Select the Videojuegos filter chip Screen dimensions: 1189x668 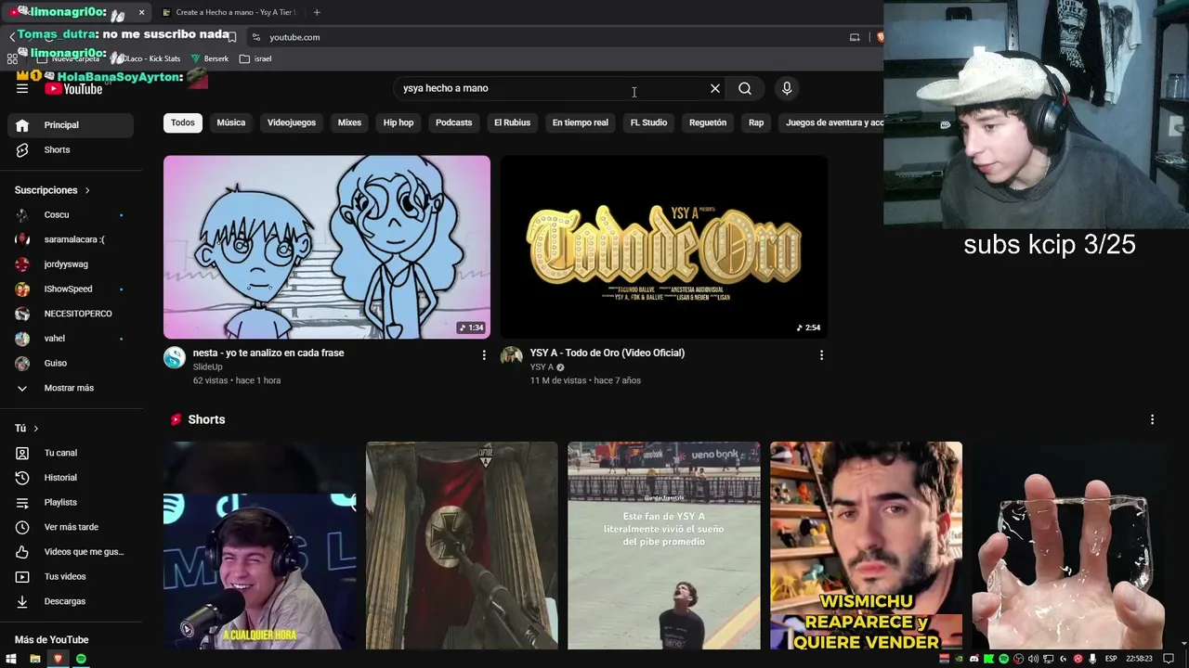tap(292, 122)
